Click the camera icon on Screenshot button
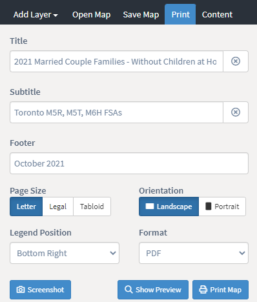 coord(21,290)
